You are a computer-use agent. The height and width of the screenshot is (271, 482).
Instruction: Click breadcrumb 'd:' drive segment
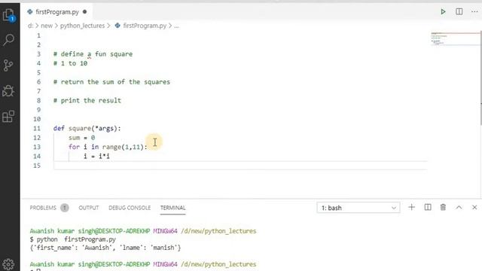[30, 26]
